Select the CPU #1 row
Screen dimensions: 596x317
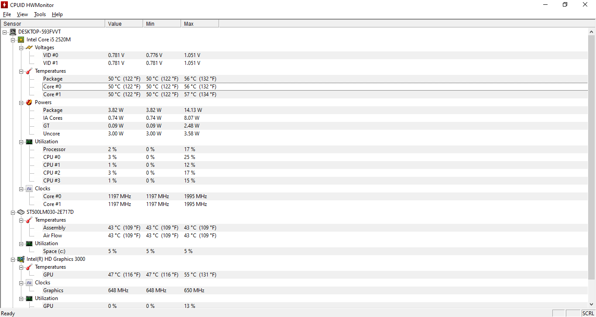315,165
